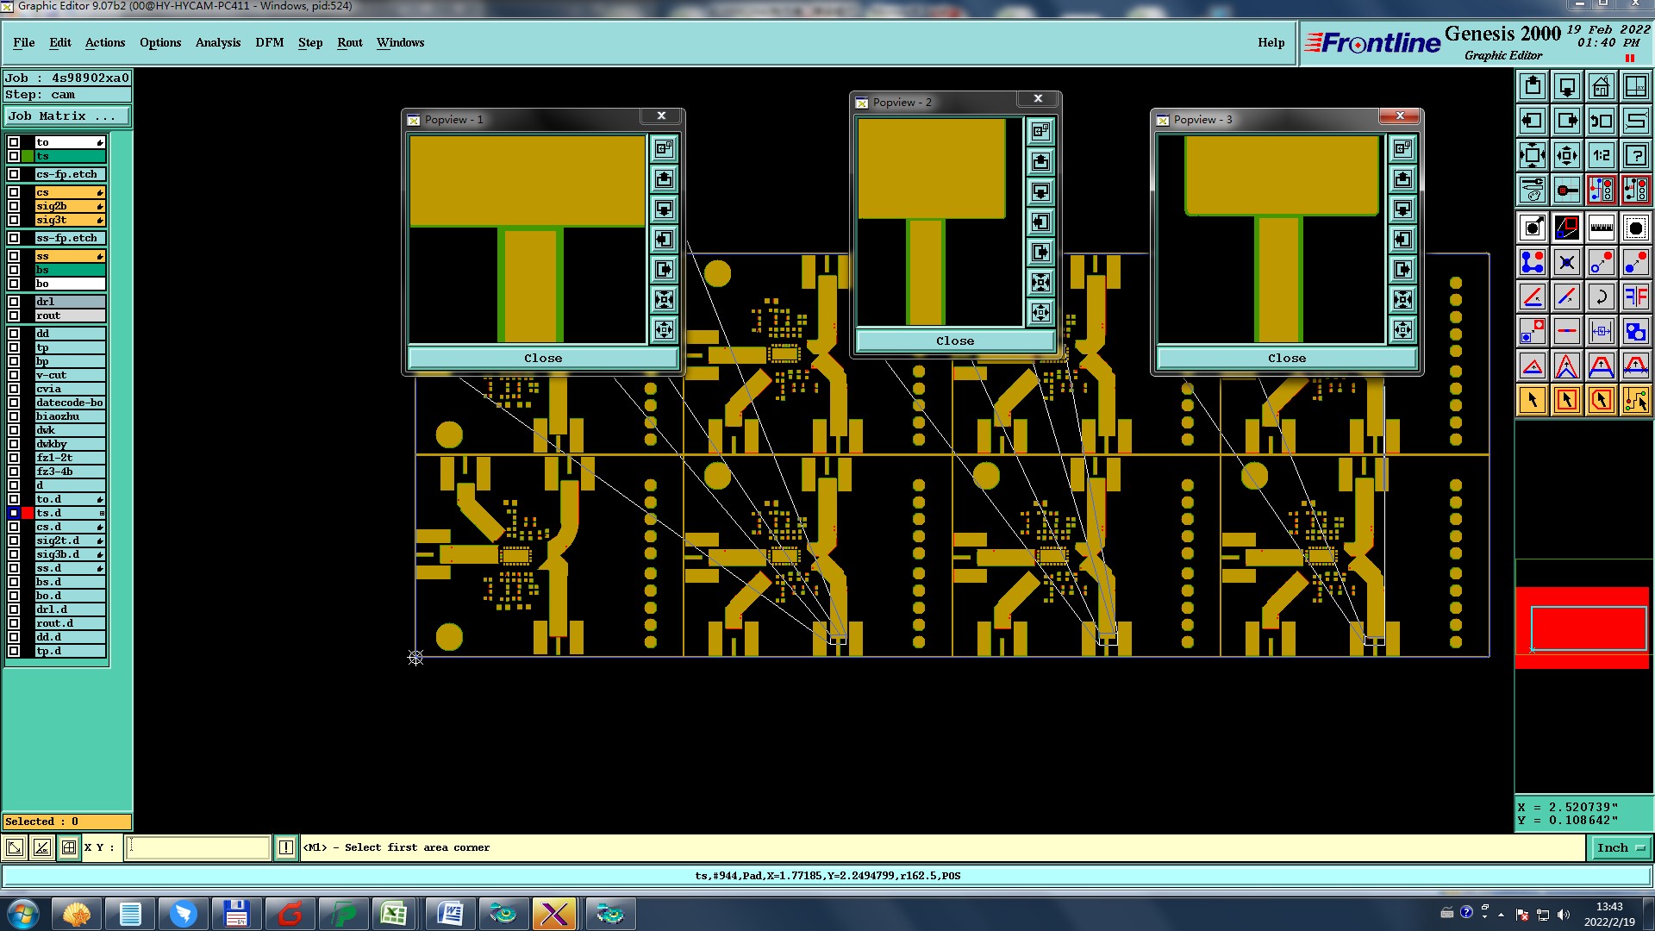Toggle display checkbox for ts.d layer
The height and width of the screenshot is (931, 1655).
[14, 513]
